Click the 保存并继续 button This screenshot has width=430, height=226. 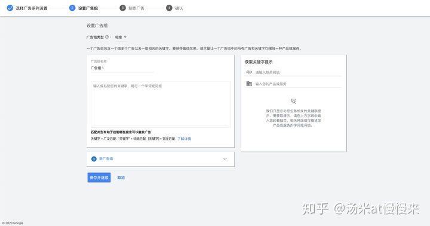[99, 177]
